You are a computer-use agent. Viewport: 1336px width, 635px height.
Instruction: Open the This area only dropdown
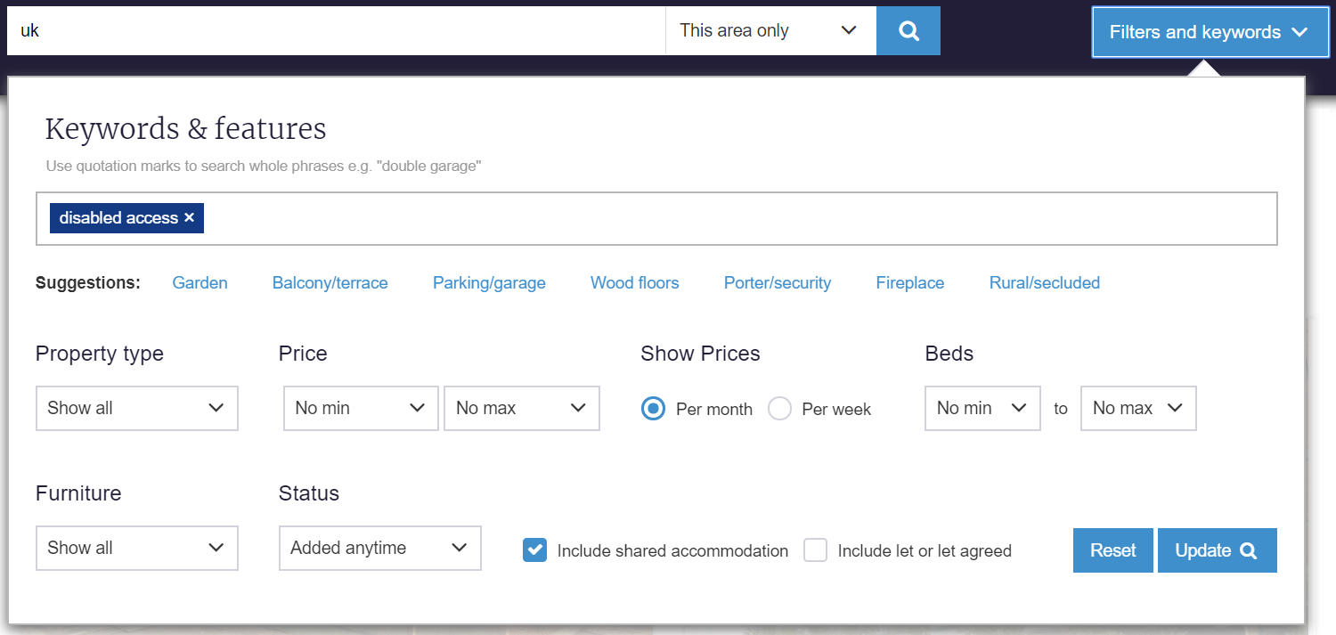pos(770,30)
